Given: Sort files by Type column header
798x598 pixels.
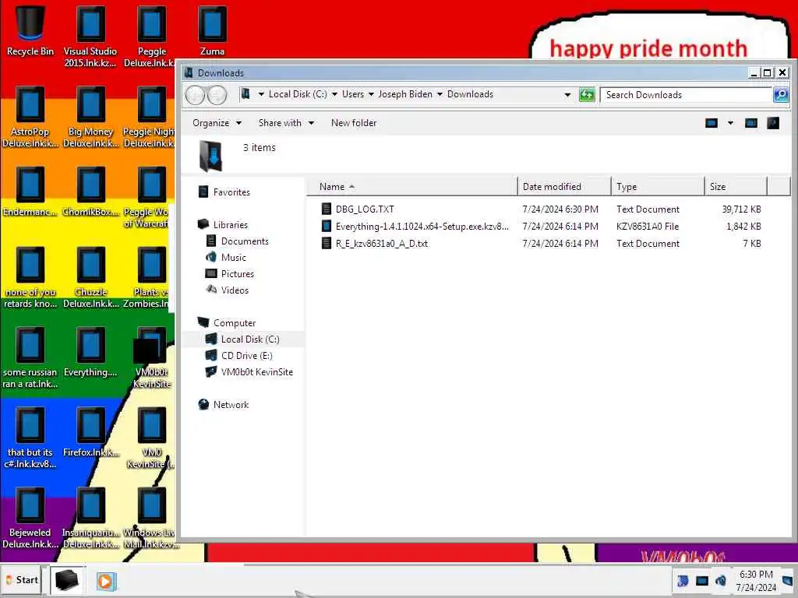Looking at the screenshot, I should [658, 187].
